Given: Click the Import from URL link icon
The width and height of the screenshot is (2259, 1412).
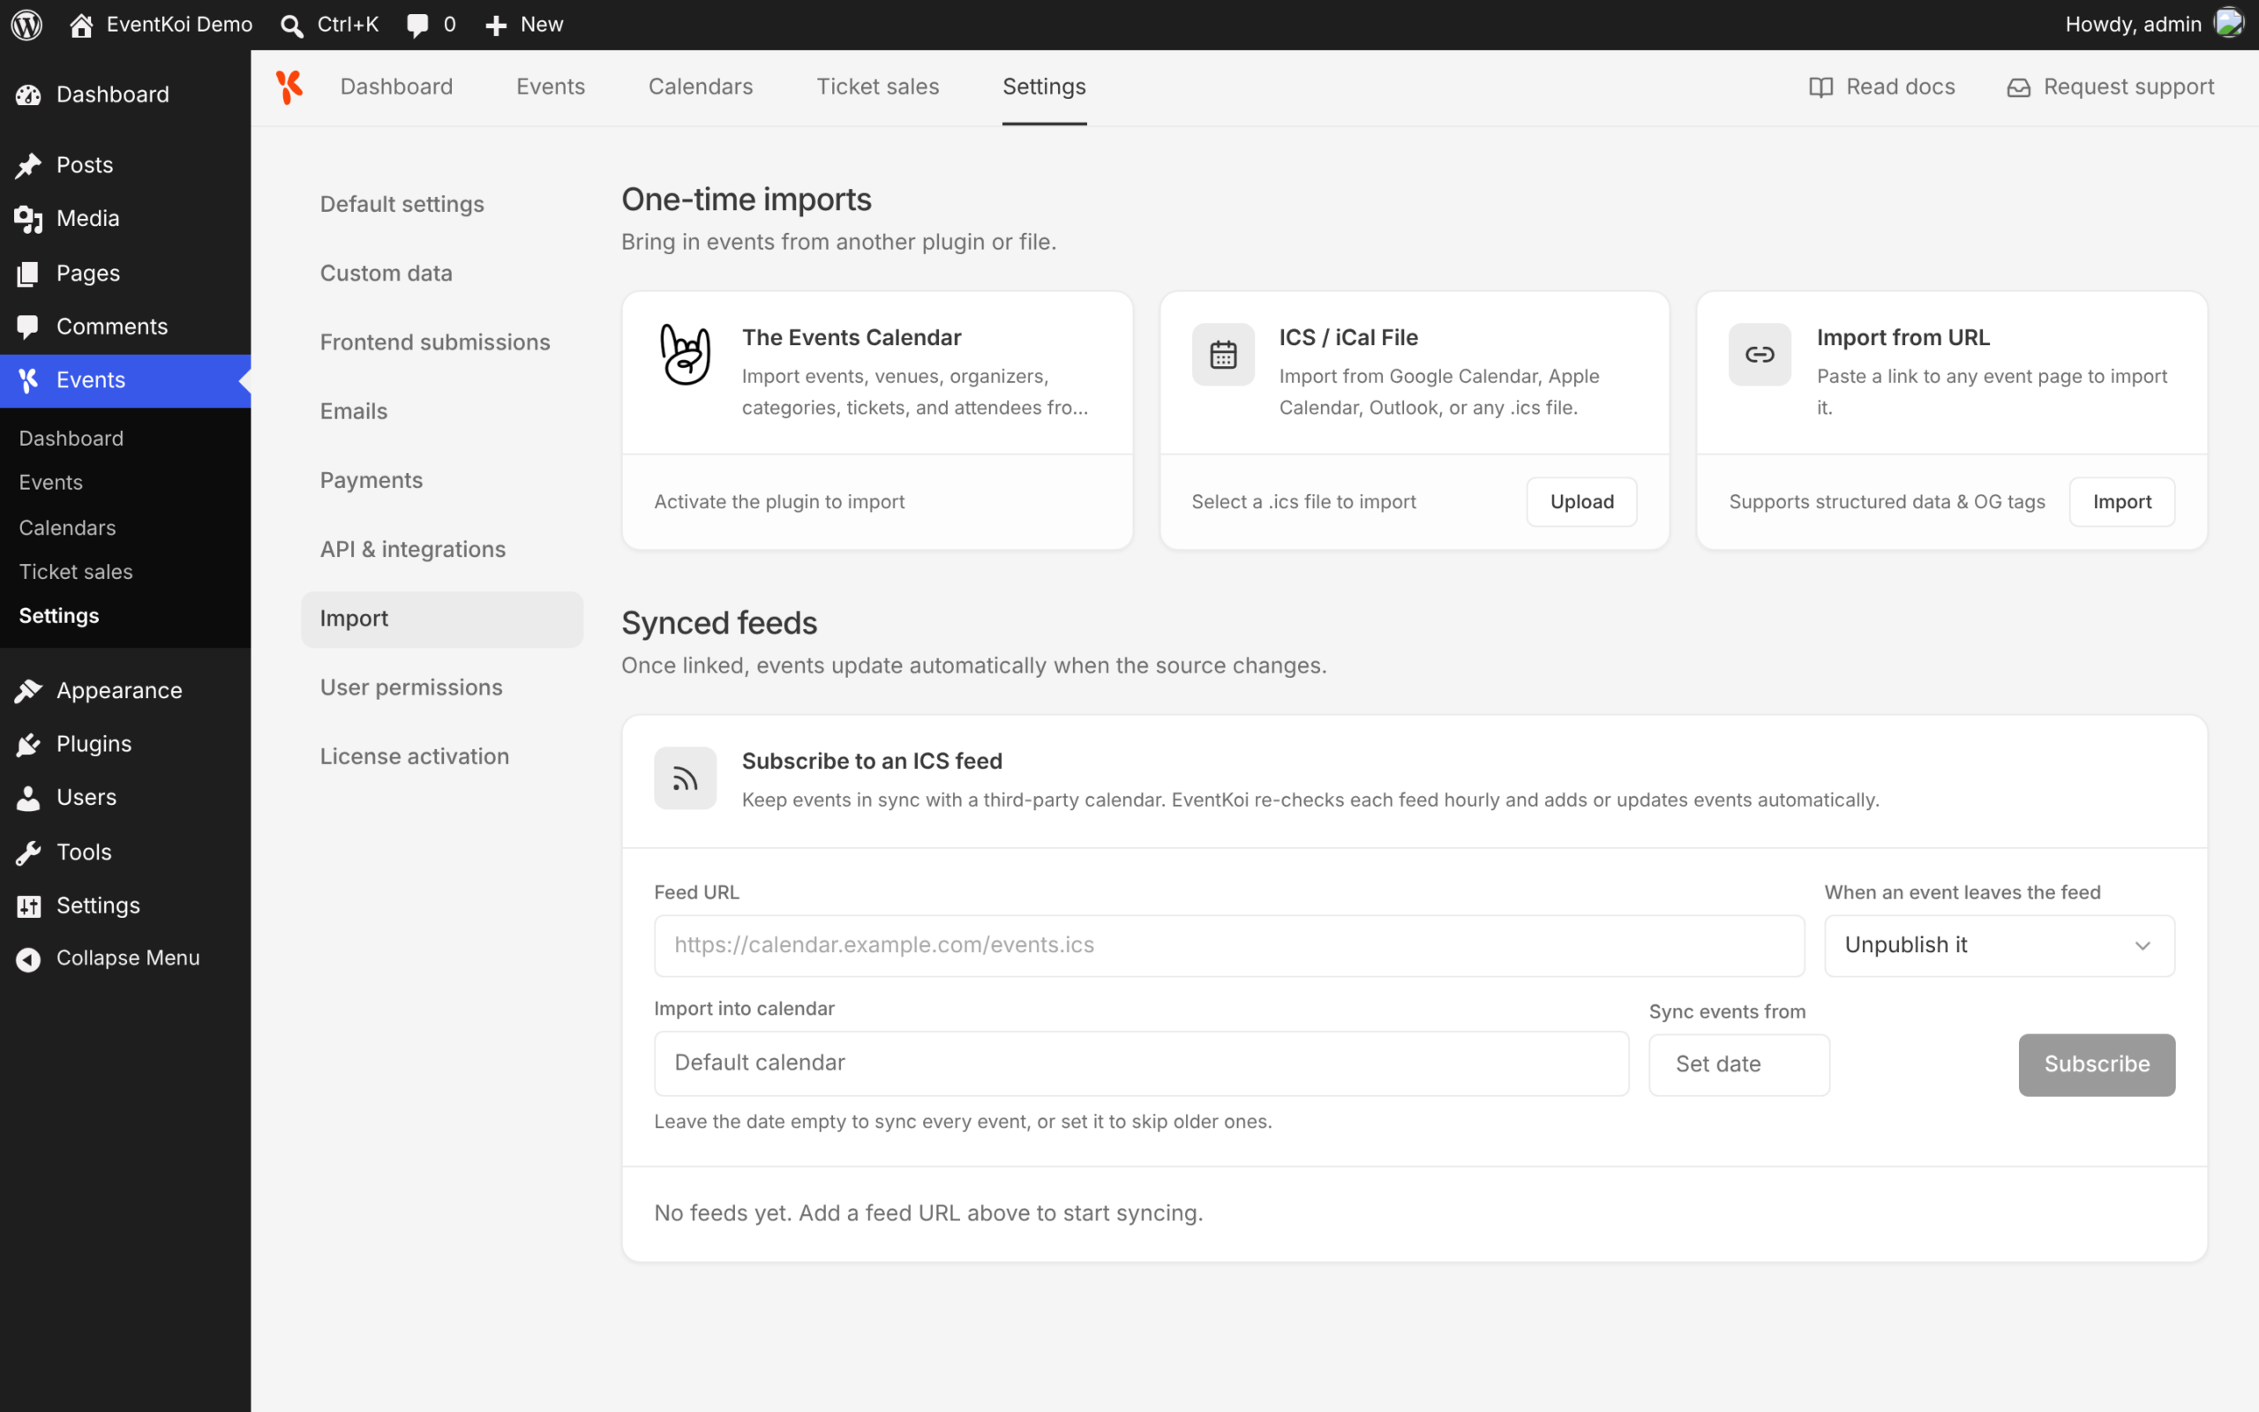Looking at the screenshot, I should (x=1760, y=355).
